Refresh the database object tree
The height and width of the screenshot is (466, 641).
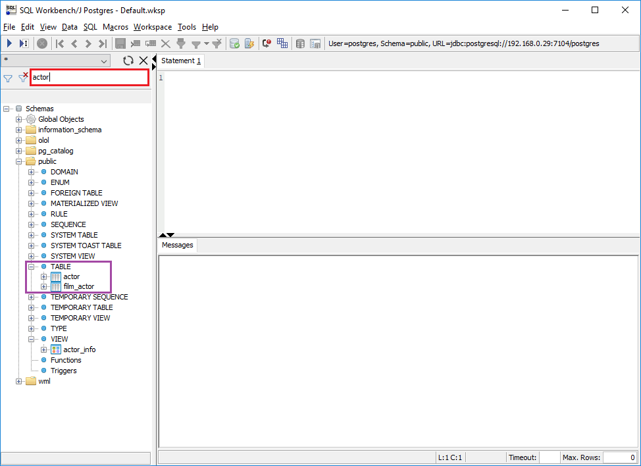click(128, 60)
